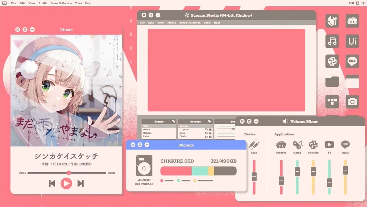The width and height of the screenshot is (367, 207).
Task: Hide the UI paint source
Action: coord(206,130)
